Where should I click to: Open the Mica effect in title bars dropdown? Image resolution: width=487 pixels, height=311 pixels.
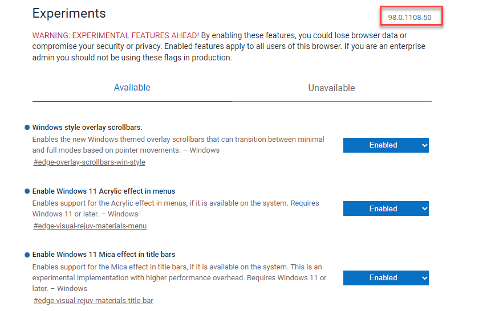point(385,278)
